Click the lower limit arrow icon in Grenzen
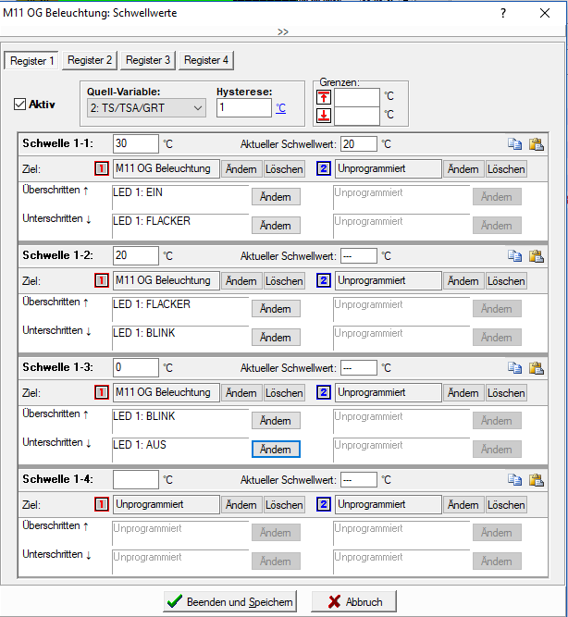This screenshot has width=568, height=617. click(324, 116)
